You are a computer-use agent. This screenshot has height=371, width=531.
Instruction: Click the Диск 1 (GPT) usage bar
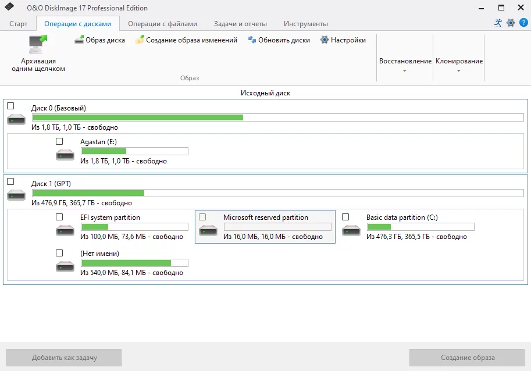pyautogui.click(x=277, y=193)
